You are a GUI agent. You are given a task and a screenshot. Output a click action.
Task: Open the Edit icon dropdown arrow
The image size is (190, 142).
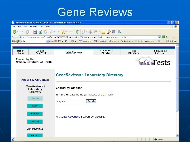click(99, 32)
